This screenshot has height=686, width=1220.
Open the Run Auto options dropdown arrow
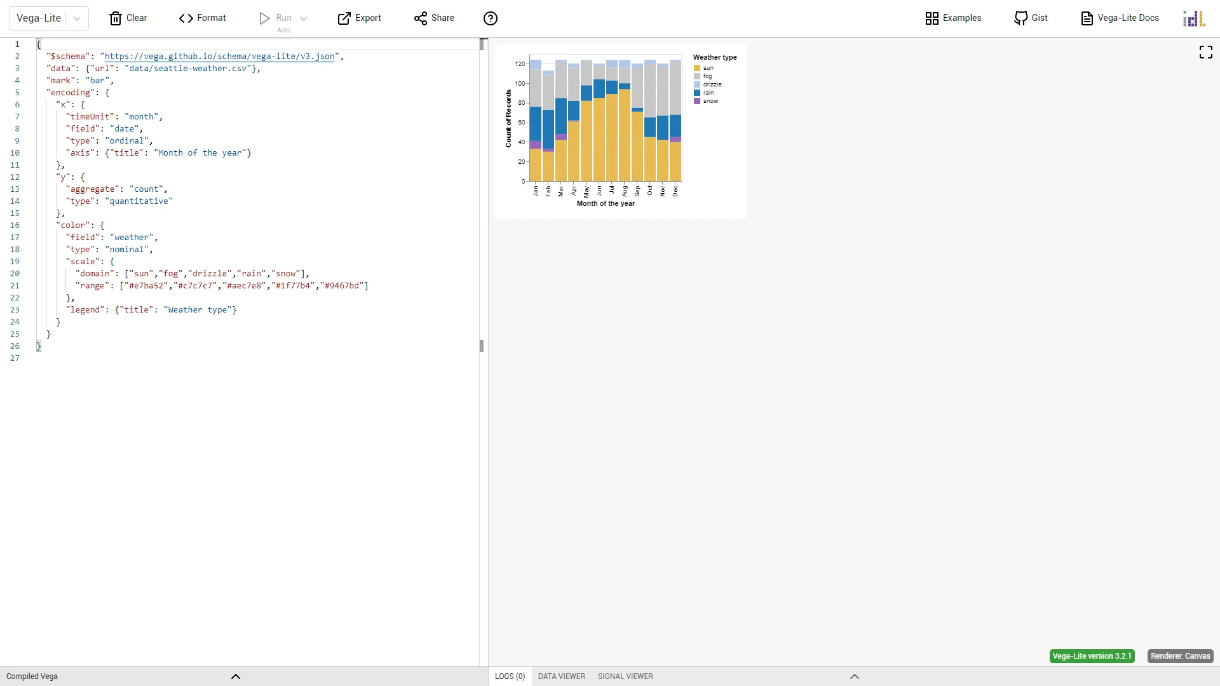[x=304, y=18]
